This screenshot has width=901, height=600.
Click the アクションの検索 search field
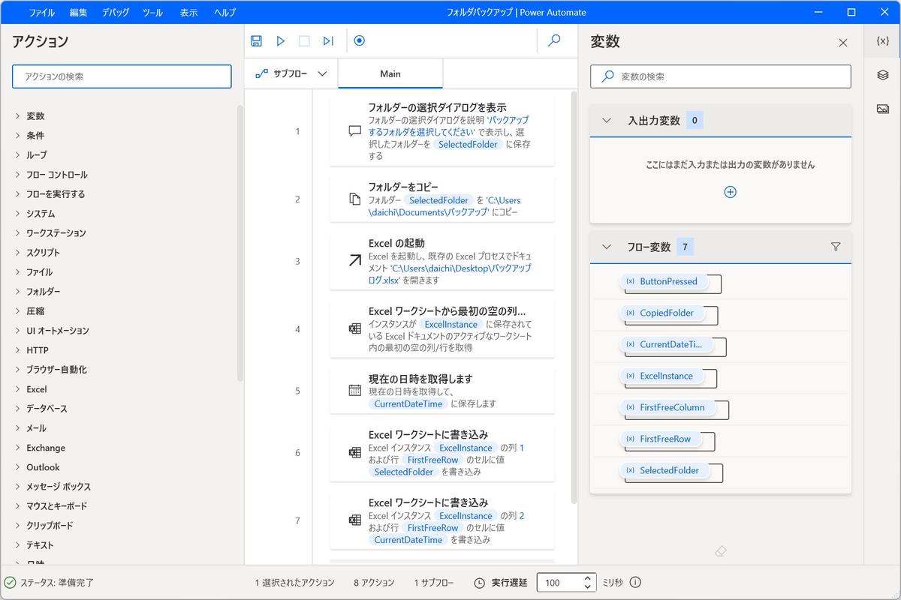click(x=122, y=76)
